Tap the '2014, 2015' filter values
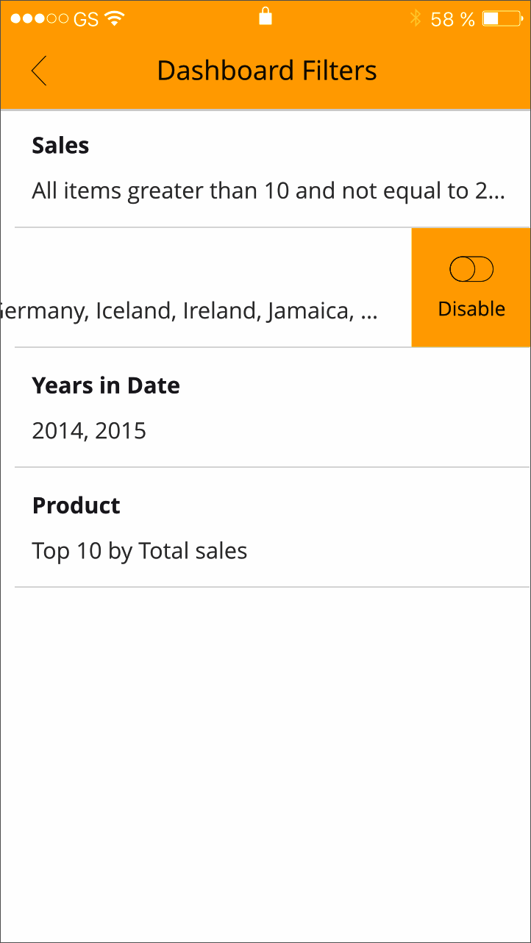The image size is (531, 943). click(x=89, y=430)
